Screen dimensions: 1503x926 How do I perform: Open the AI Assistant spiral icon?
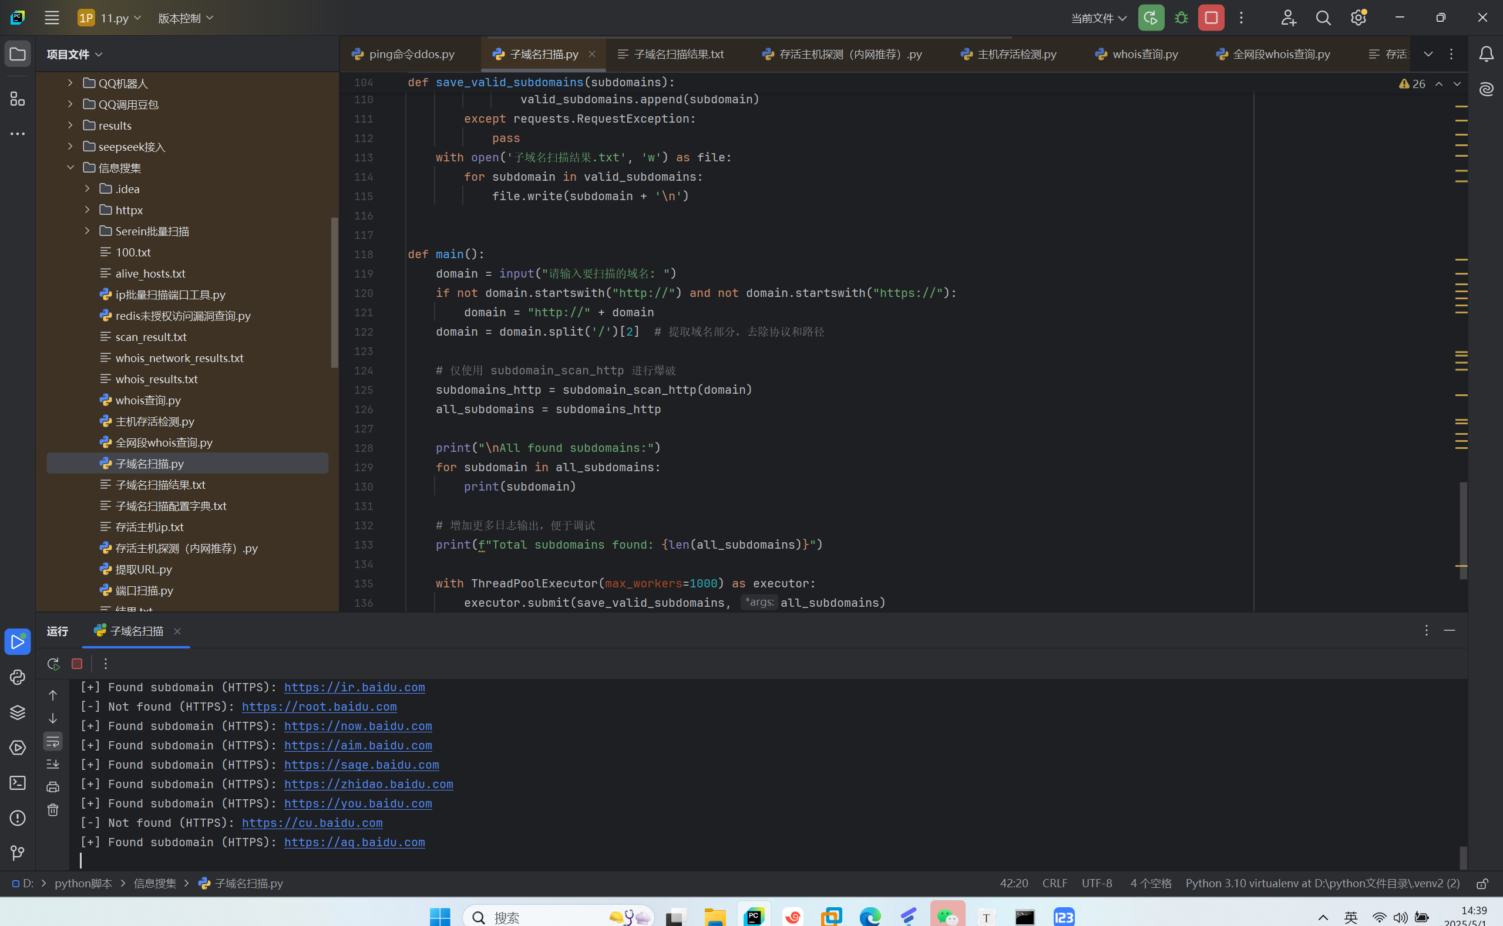[x=1486, y=89]
